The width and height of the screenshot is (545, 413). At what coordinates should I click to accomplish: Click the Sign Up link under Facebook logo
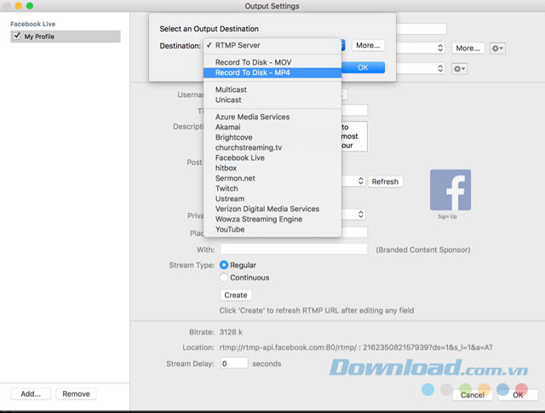click(447, 216)
